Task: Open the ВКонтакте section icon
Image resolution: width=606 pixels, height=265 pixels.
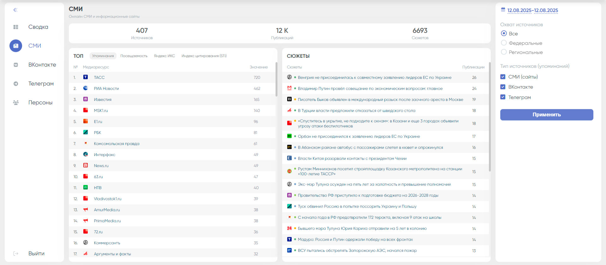Action: 16,65
